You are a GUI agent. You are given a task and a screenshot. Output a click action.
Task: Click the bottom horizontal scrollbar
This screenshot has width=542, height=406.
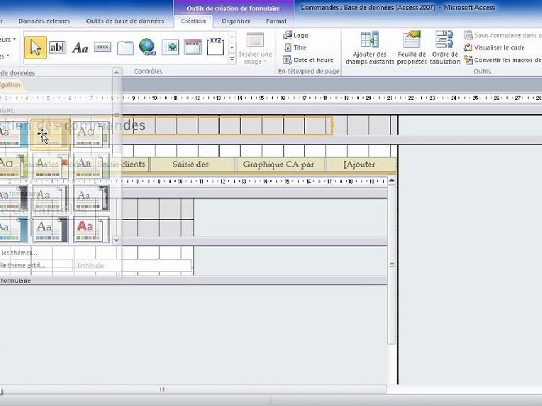pyautogui.click(x=194, y=390)
